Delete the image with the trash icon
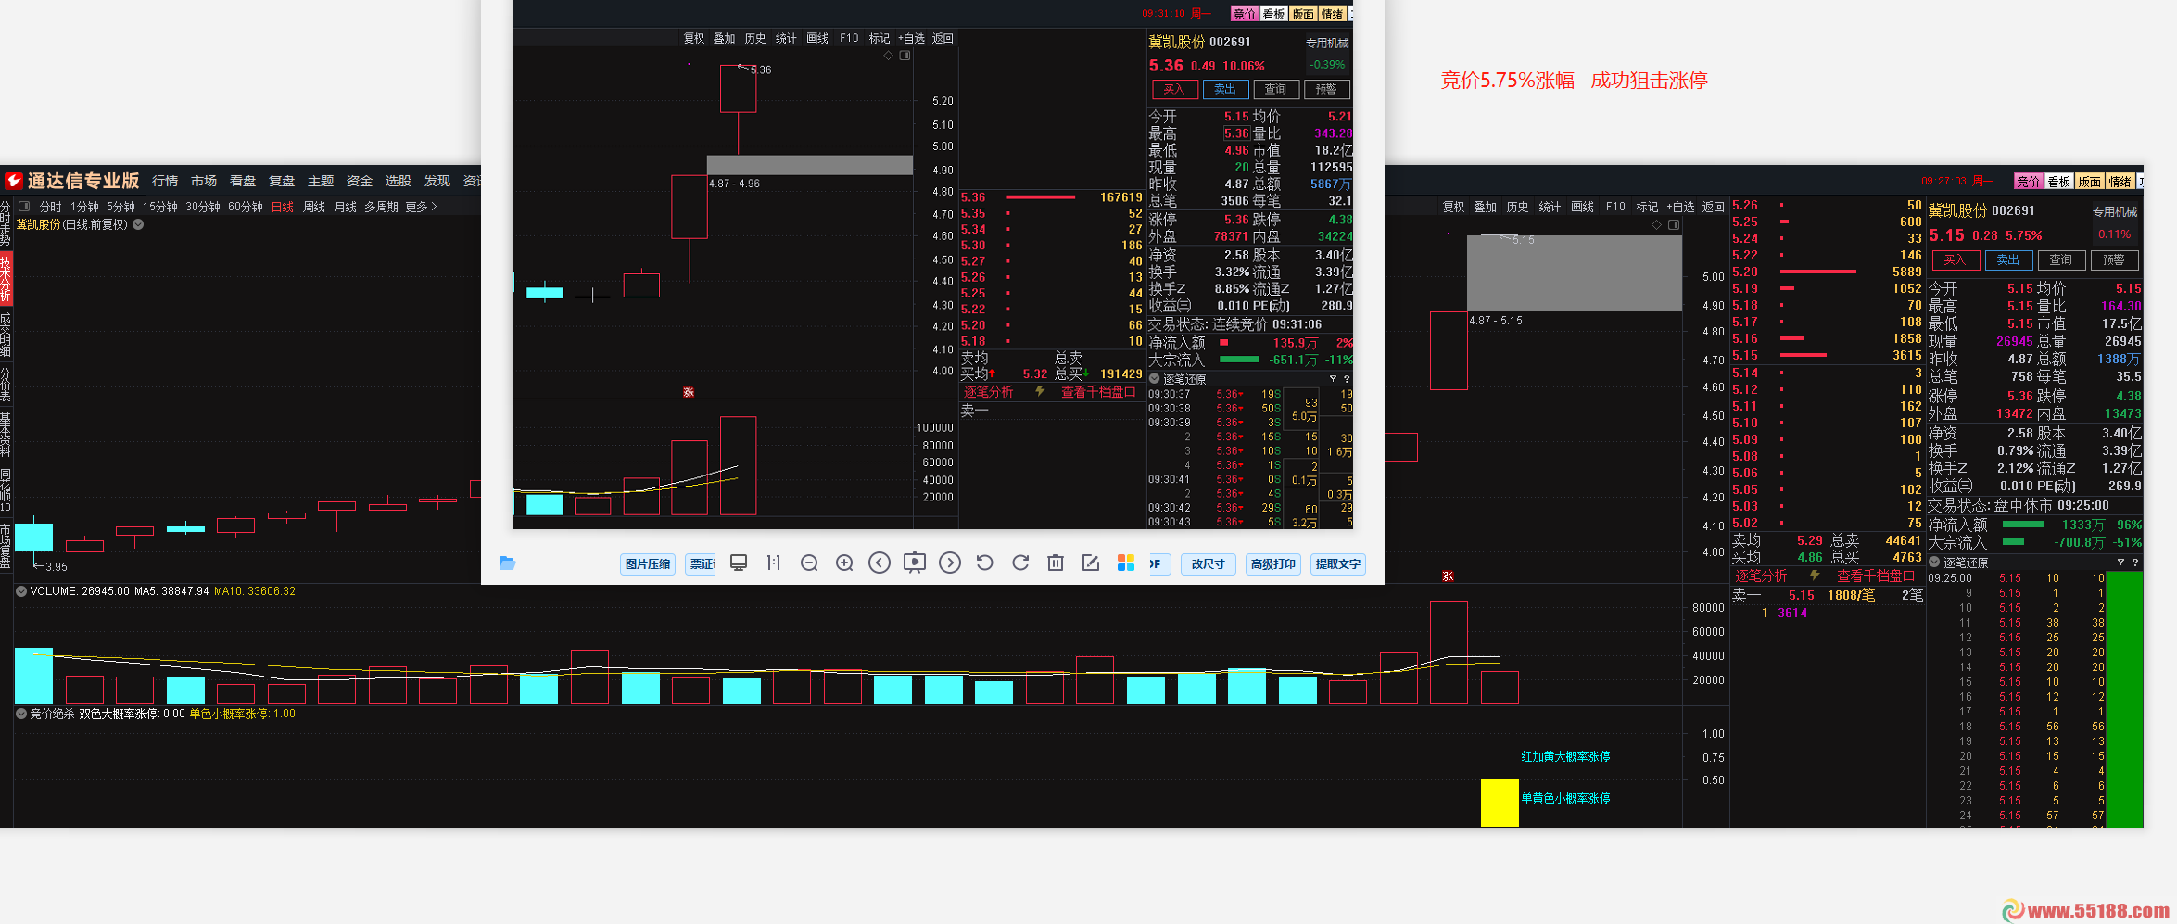Viewport: 2177px width, 924px height. 1056,563
